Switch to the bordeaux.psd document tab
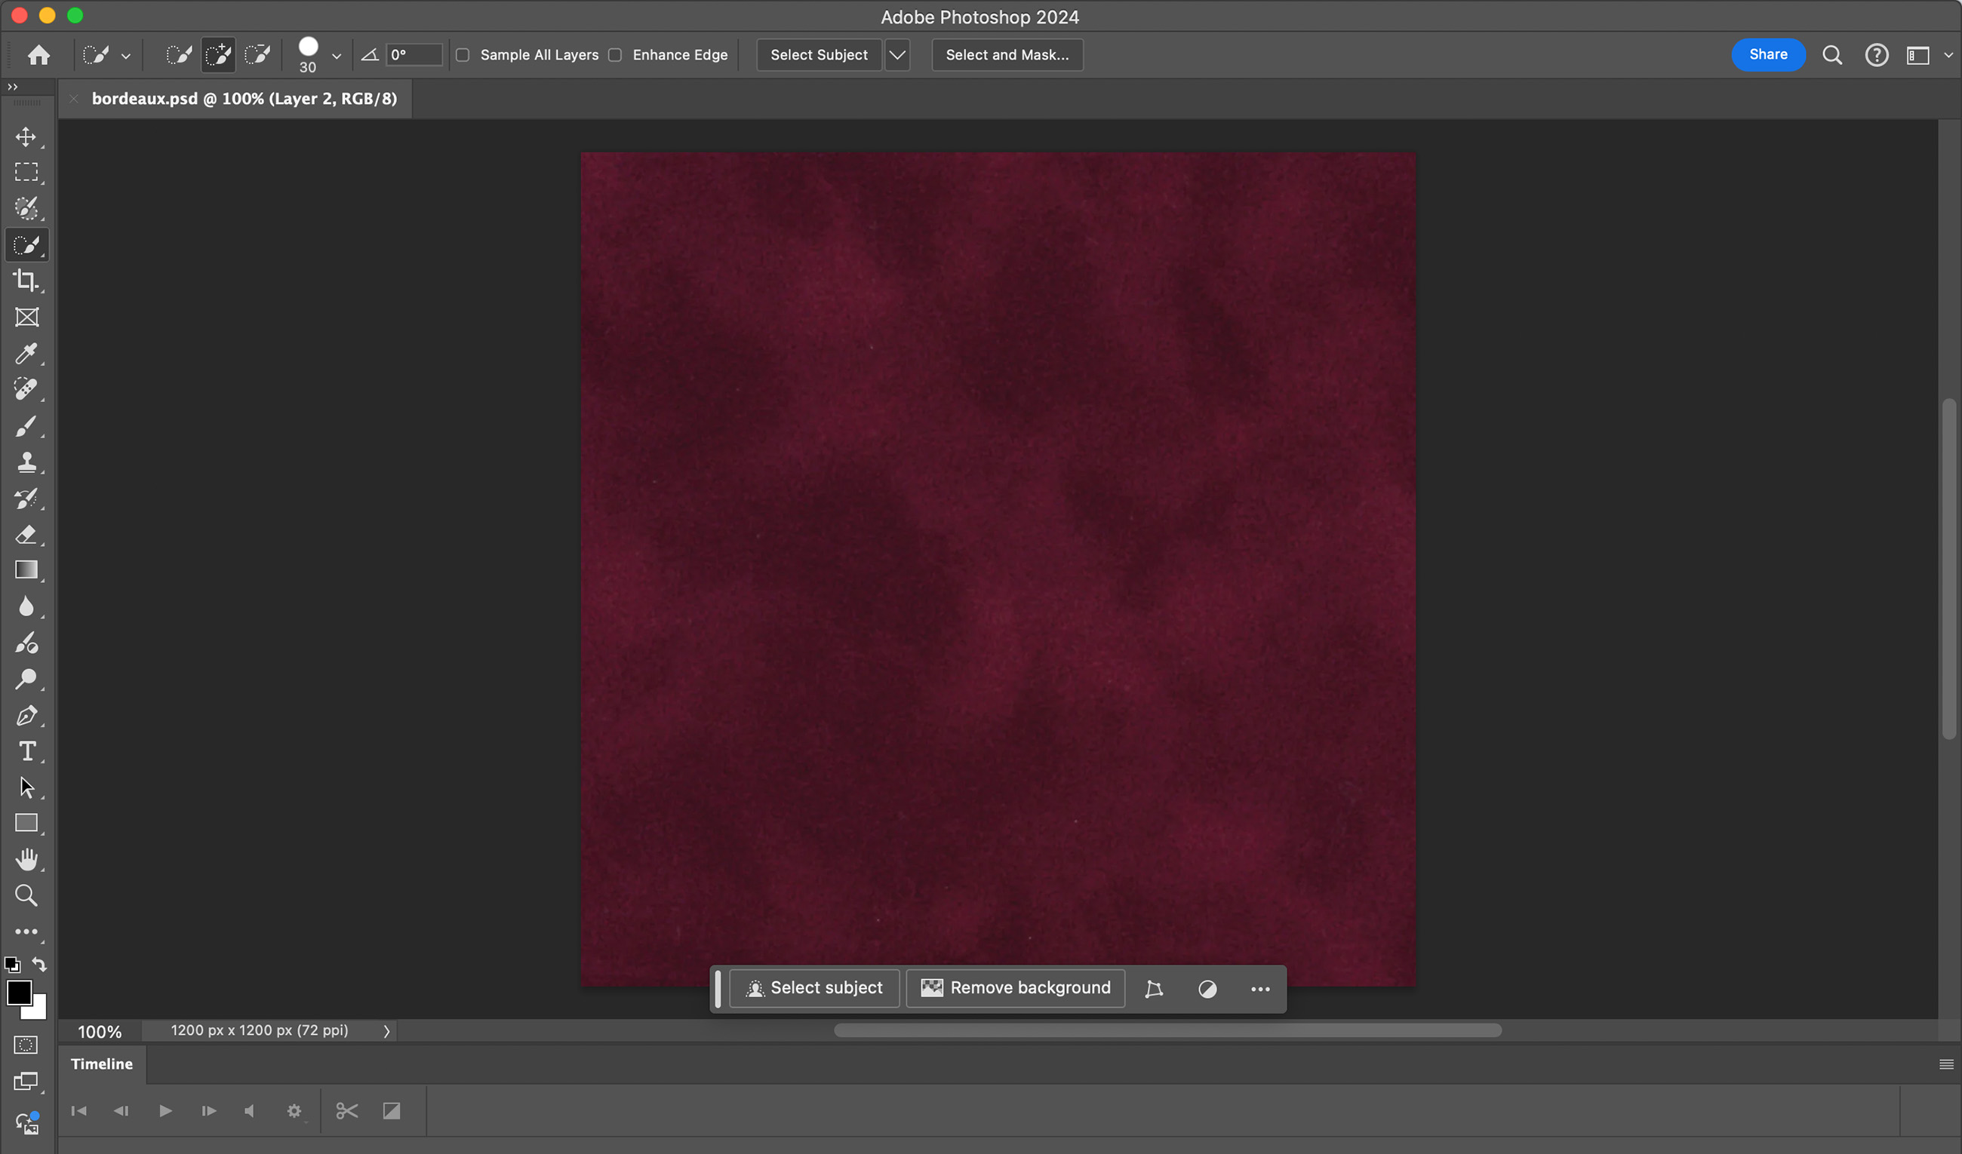The image size is (1962, 1154). point(244,99)
